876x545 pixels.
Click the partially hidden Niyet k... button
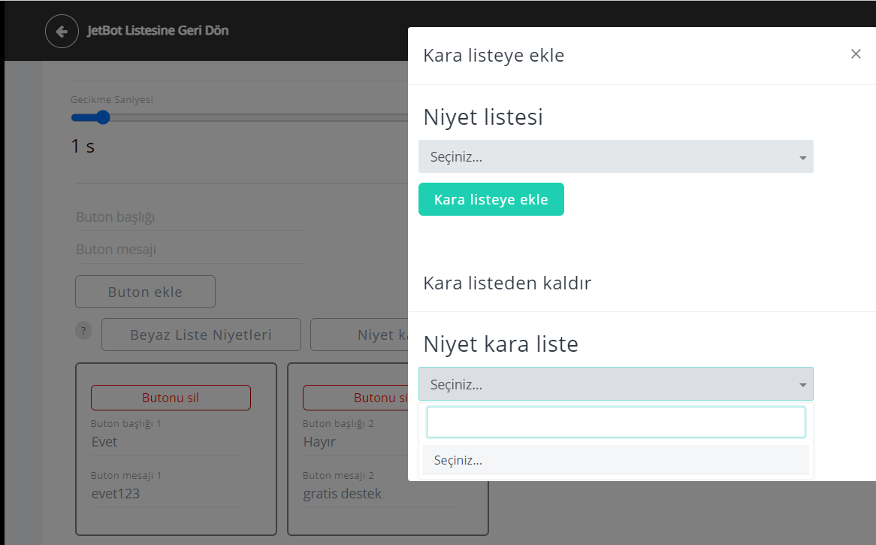click(359, 335)
